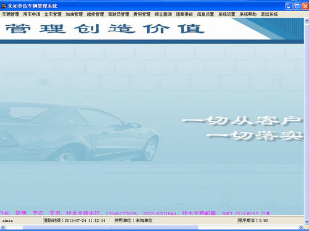This screenshot has width=309, height=231.
Task: Click the horizontal scrollbar right arrow
Action: pos(301,227)
